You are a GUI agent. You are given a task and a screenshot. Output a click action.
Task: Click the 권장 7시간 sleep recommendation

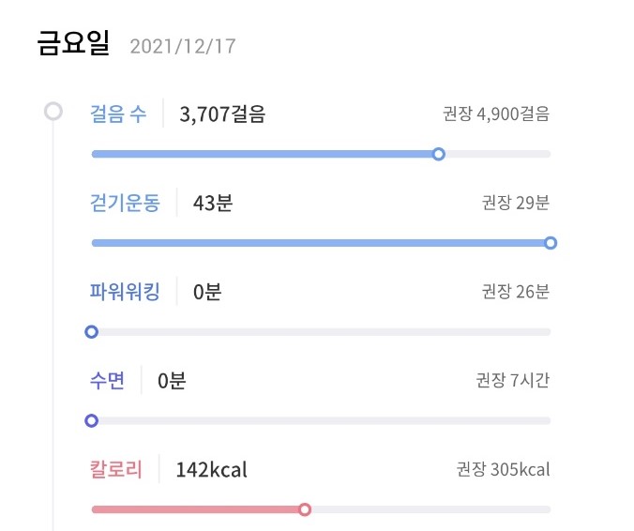[x=513, y=381]
